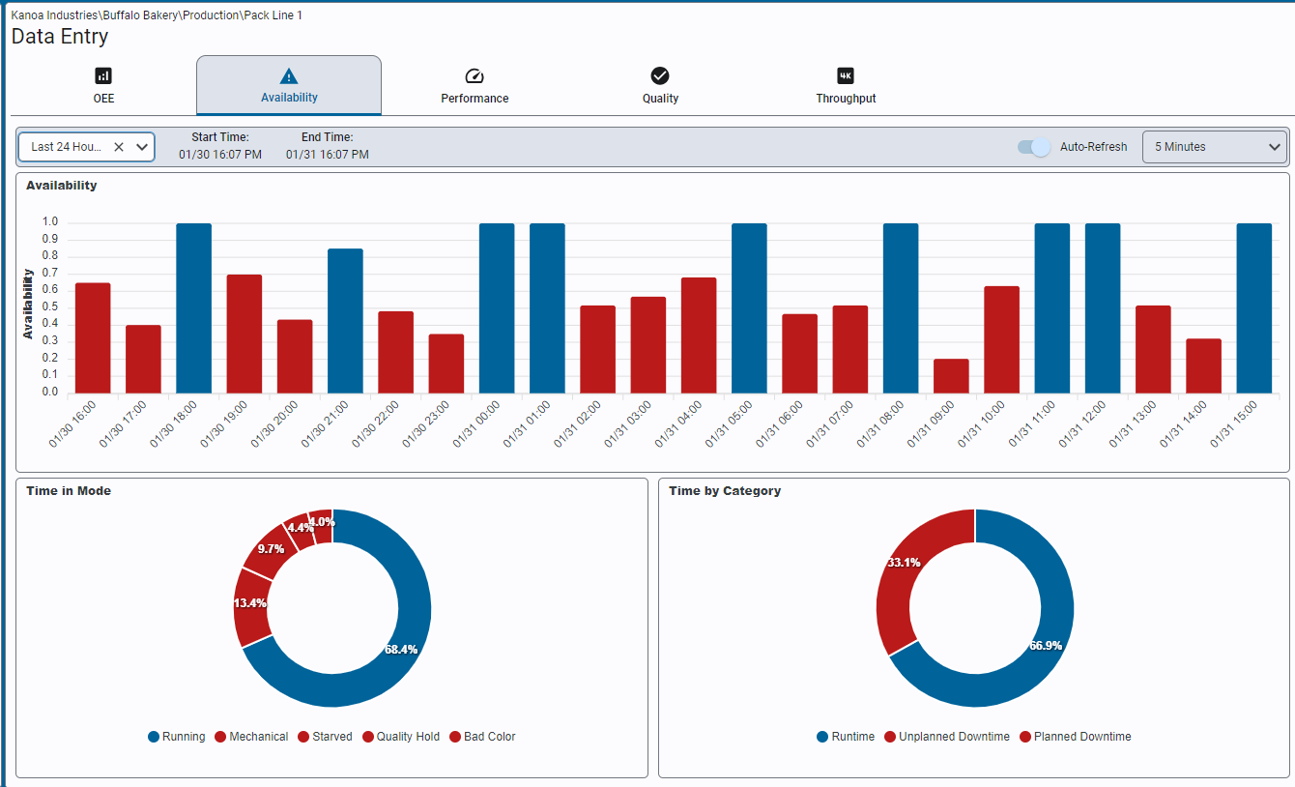Click the OEE chart icon
Screen dimensions: 1295x787
pyautogui.click(x=103, y=75)
